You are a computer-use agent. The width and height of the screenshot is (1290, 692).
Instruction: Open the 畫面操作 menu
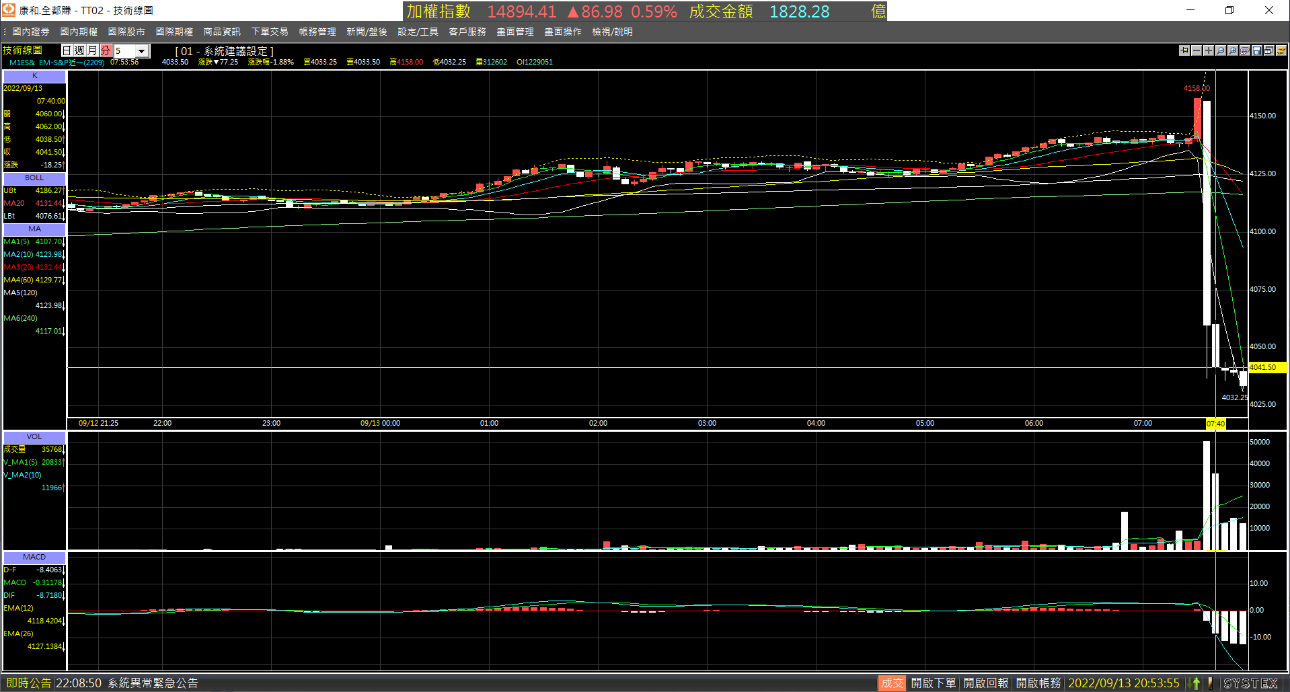coord(563,32)
